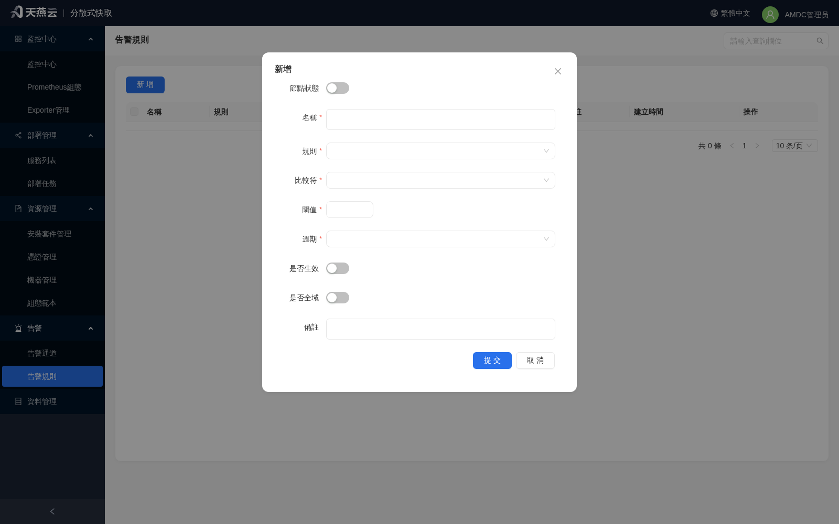Open the 週期 dropdown
The height and width of the screenshot is (524, 839).
click(440, 239)
